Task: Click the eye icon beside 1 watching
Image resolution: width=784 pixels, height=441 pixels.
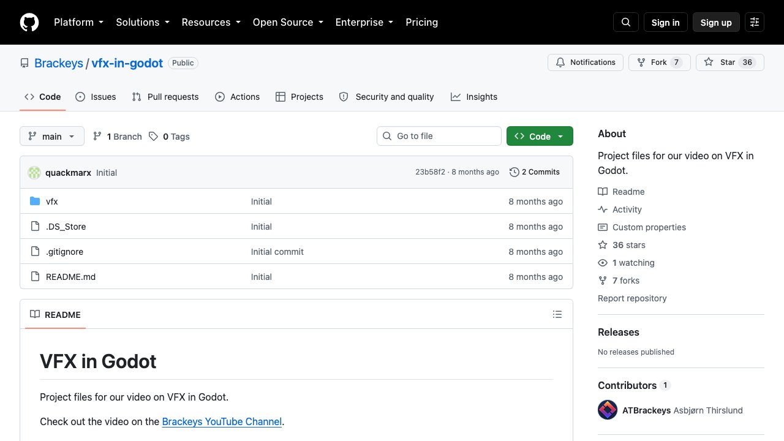Action: [x=603, y=263]
